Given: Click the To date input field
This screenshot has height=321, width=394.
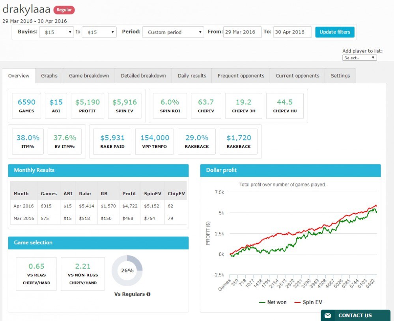Looking at the screenshot, I should [x=292, y=32].
